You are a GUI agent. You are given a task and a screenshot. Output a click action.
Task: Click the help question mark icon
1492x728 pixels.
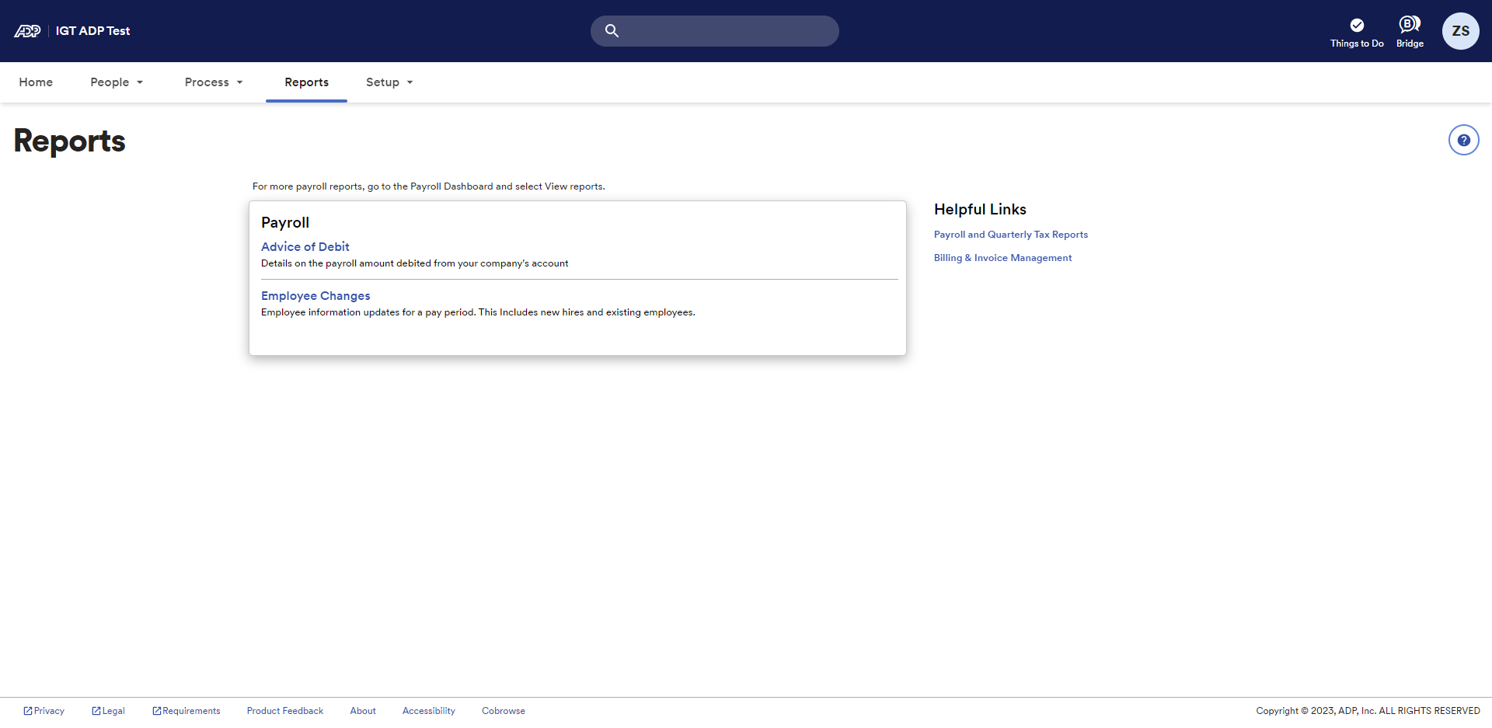pos(1463,141)
